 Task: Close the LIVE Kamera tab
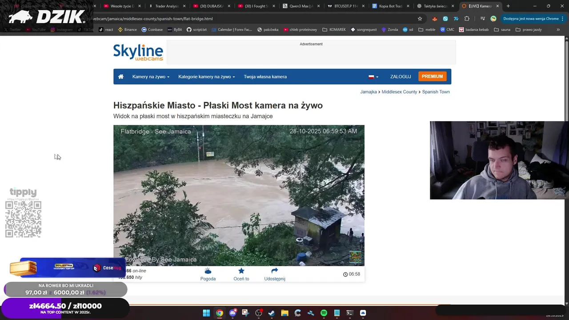pyautogui.click(x=498, y=6)
